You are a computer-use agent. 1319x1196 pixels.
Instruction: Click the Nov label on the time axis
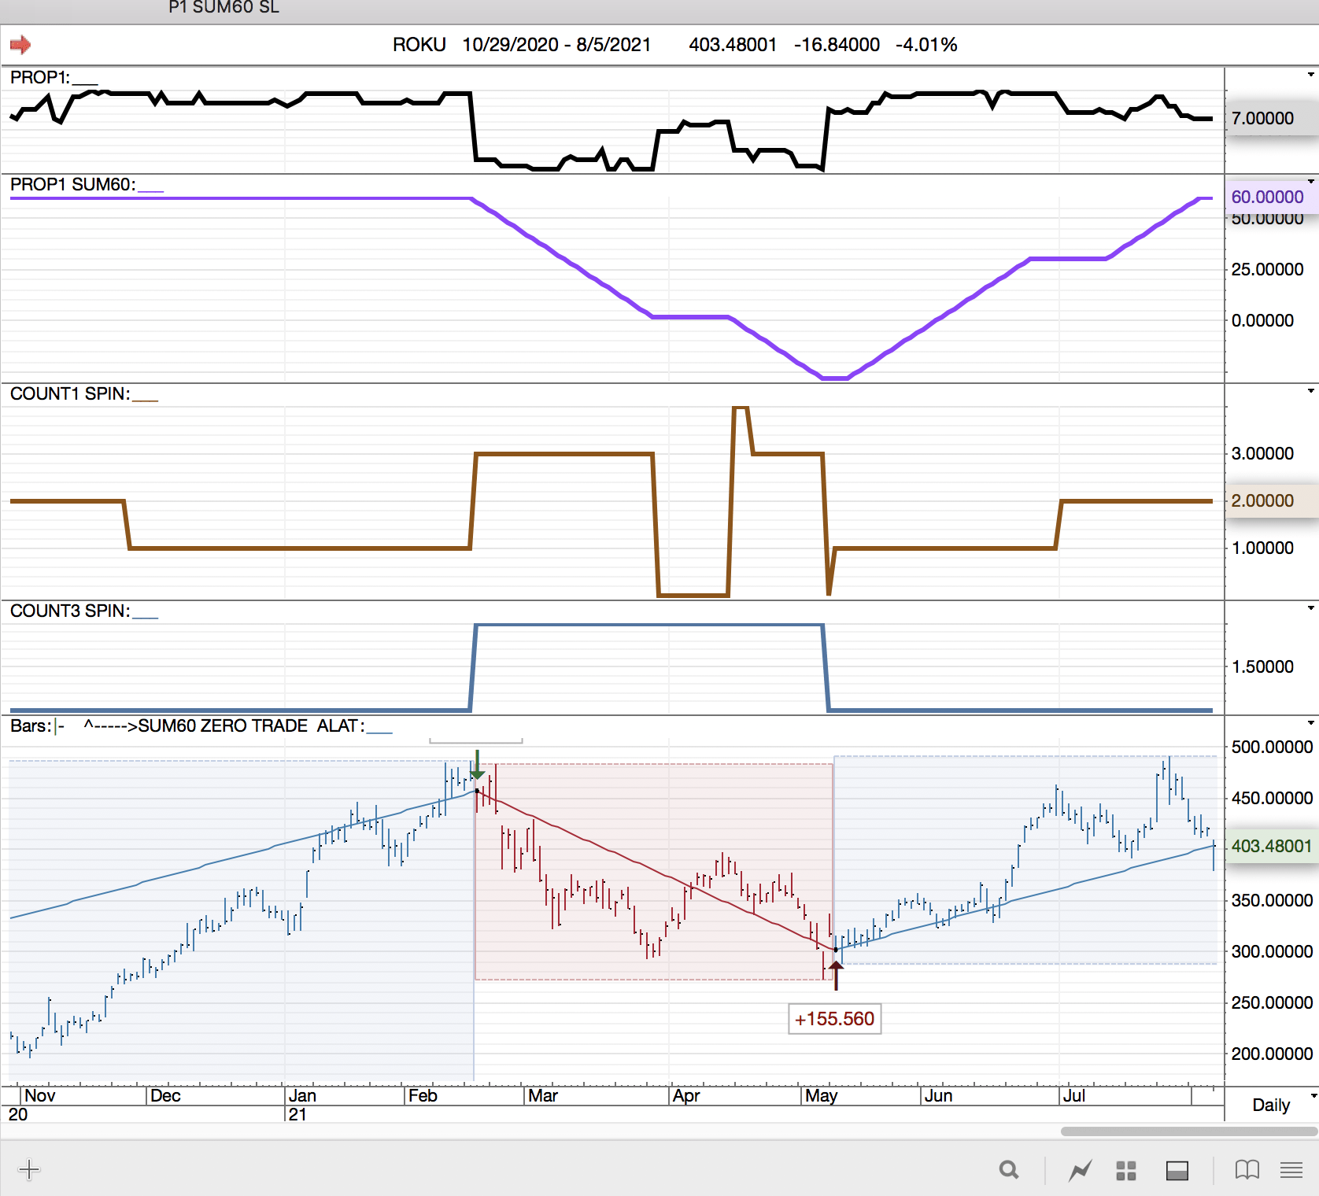(x=40, y=1095)
